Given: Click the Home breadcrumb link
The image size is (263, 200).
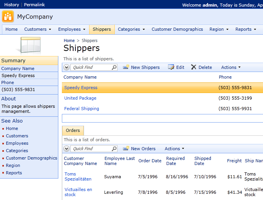Looking at the screenshot, I should [69, 40].
